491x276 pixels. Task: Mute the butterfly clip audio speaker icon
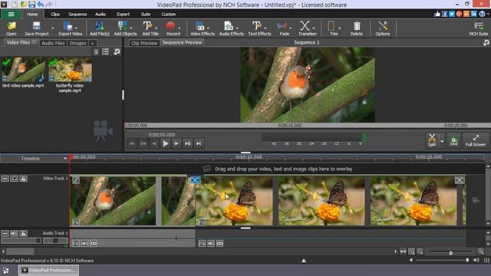coord(211,243)
